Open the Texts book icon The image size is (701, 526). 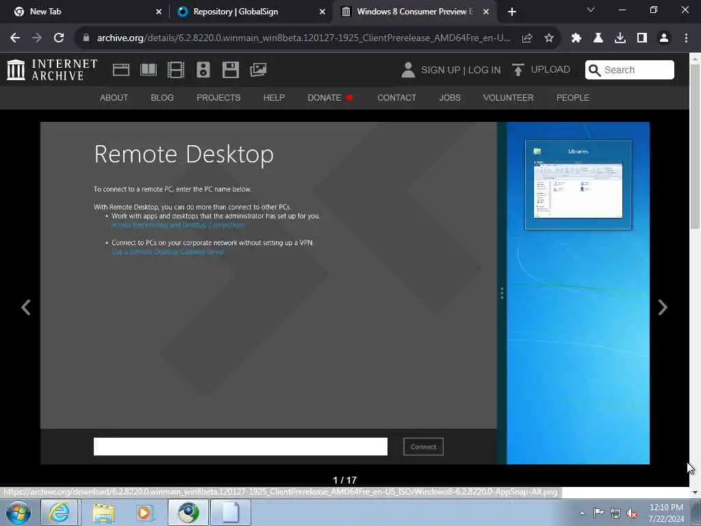point(149,70)
